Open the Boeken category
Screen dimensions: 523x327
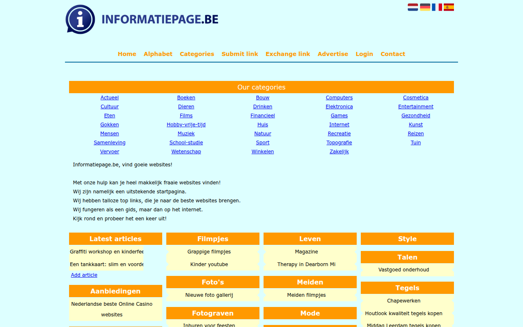click(x=186, y=98)
